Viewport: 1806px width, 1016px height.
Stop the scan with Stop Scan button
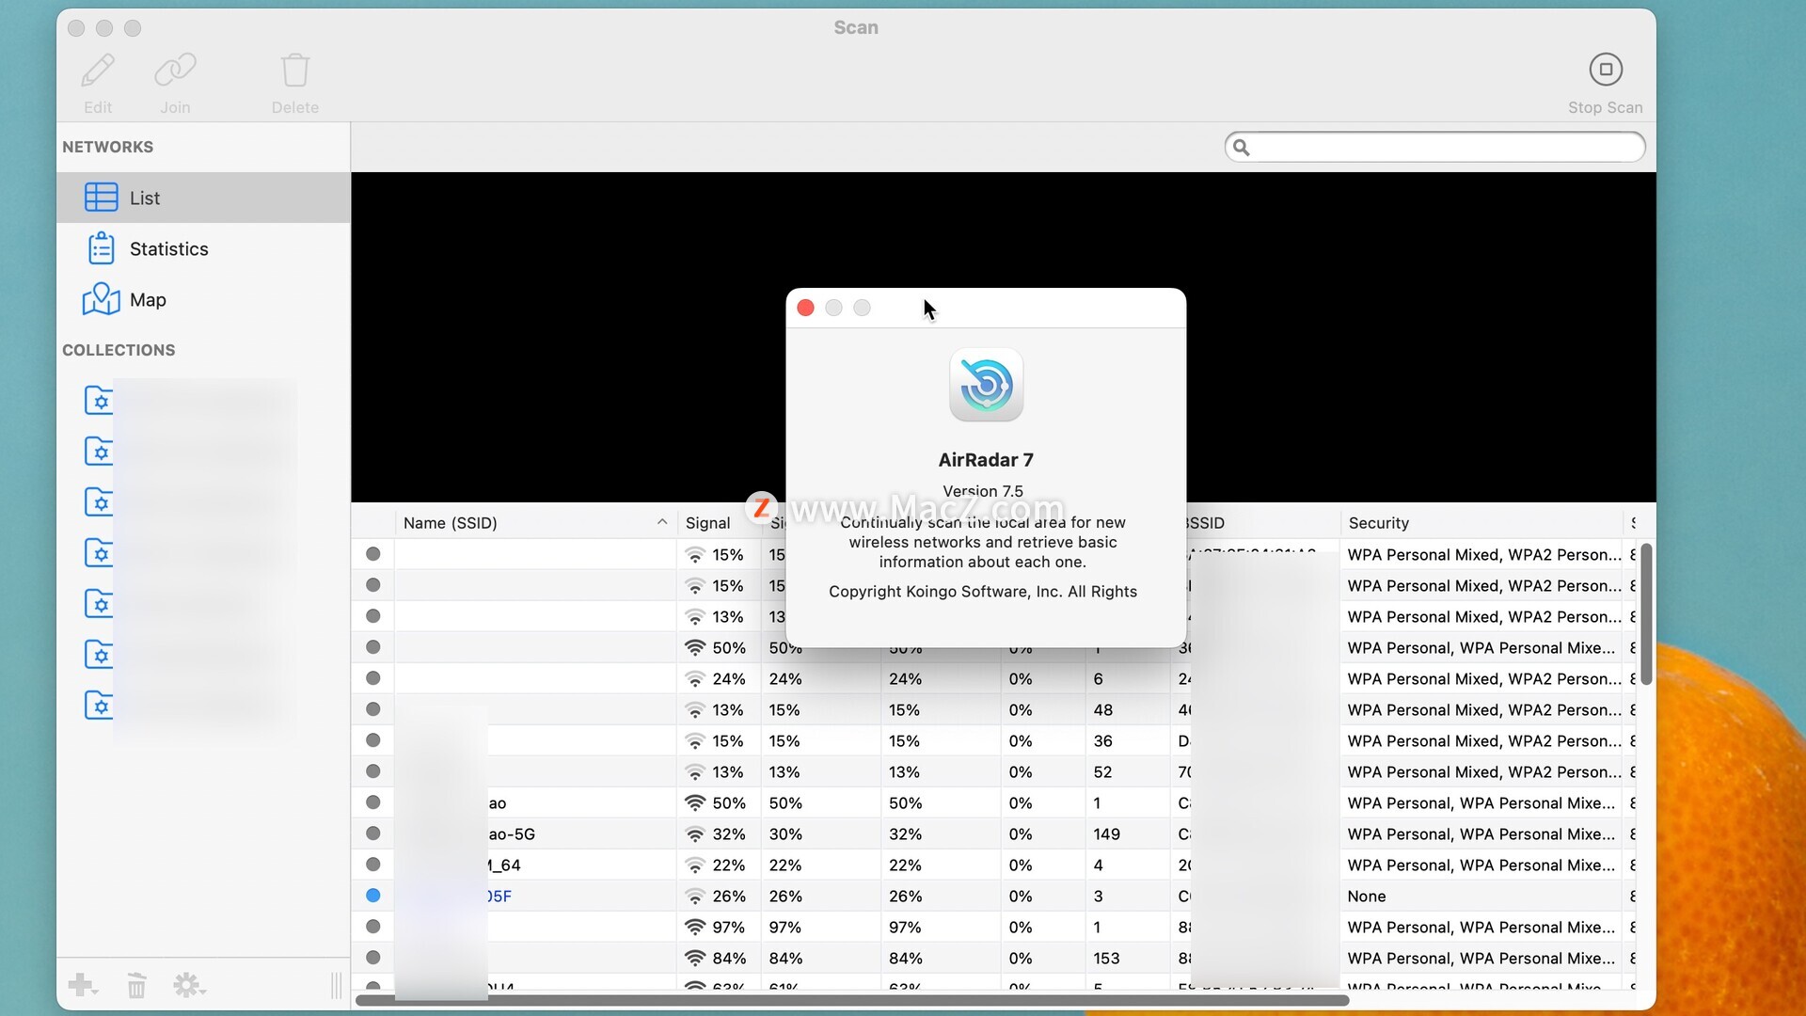[1606, 70]
